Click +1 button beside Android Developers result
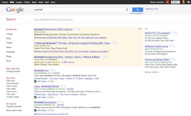 click(x=59, y=102)
